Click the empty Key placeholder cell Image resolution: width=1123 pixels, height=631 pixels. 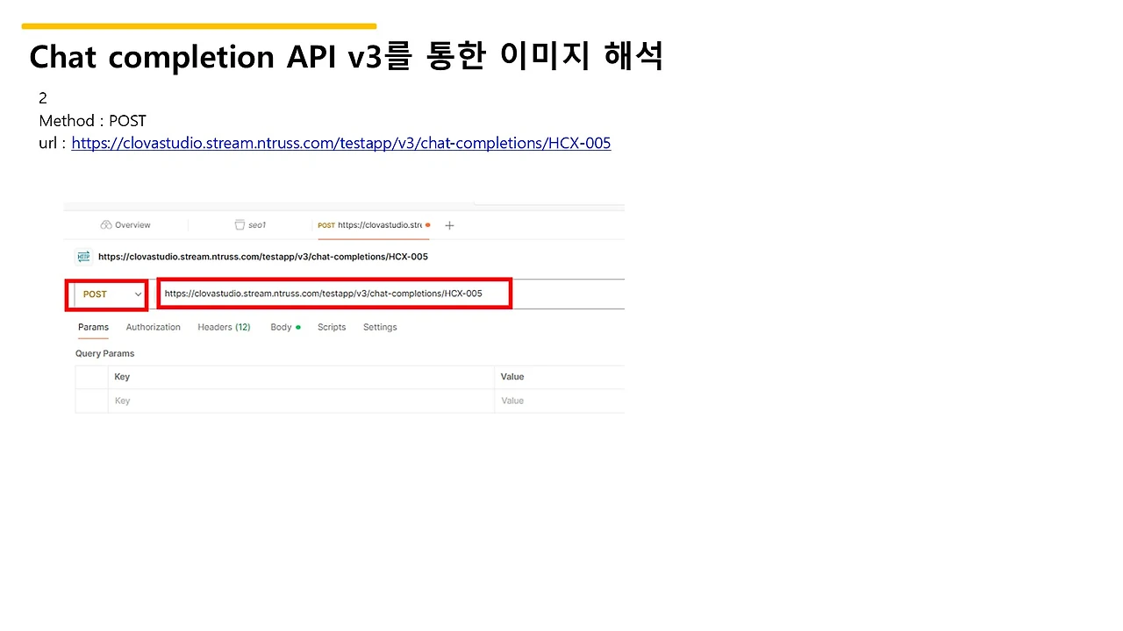301,401
